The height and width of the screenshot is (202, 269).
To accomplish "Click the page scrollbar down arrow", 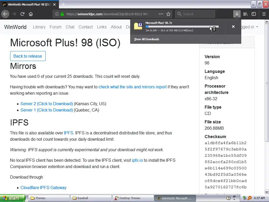I will [x=267, y=192].
